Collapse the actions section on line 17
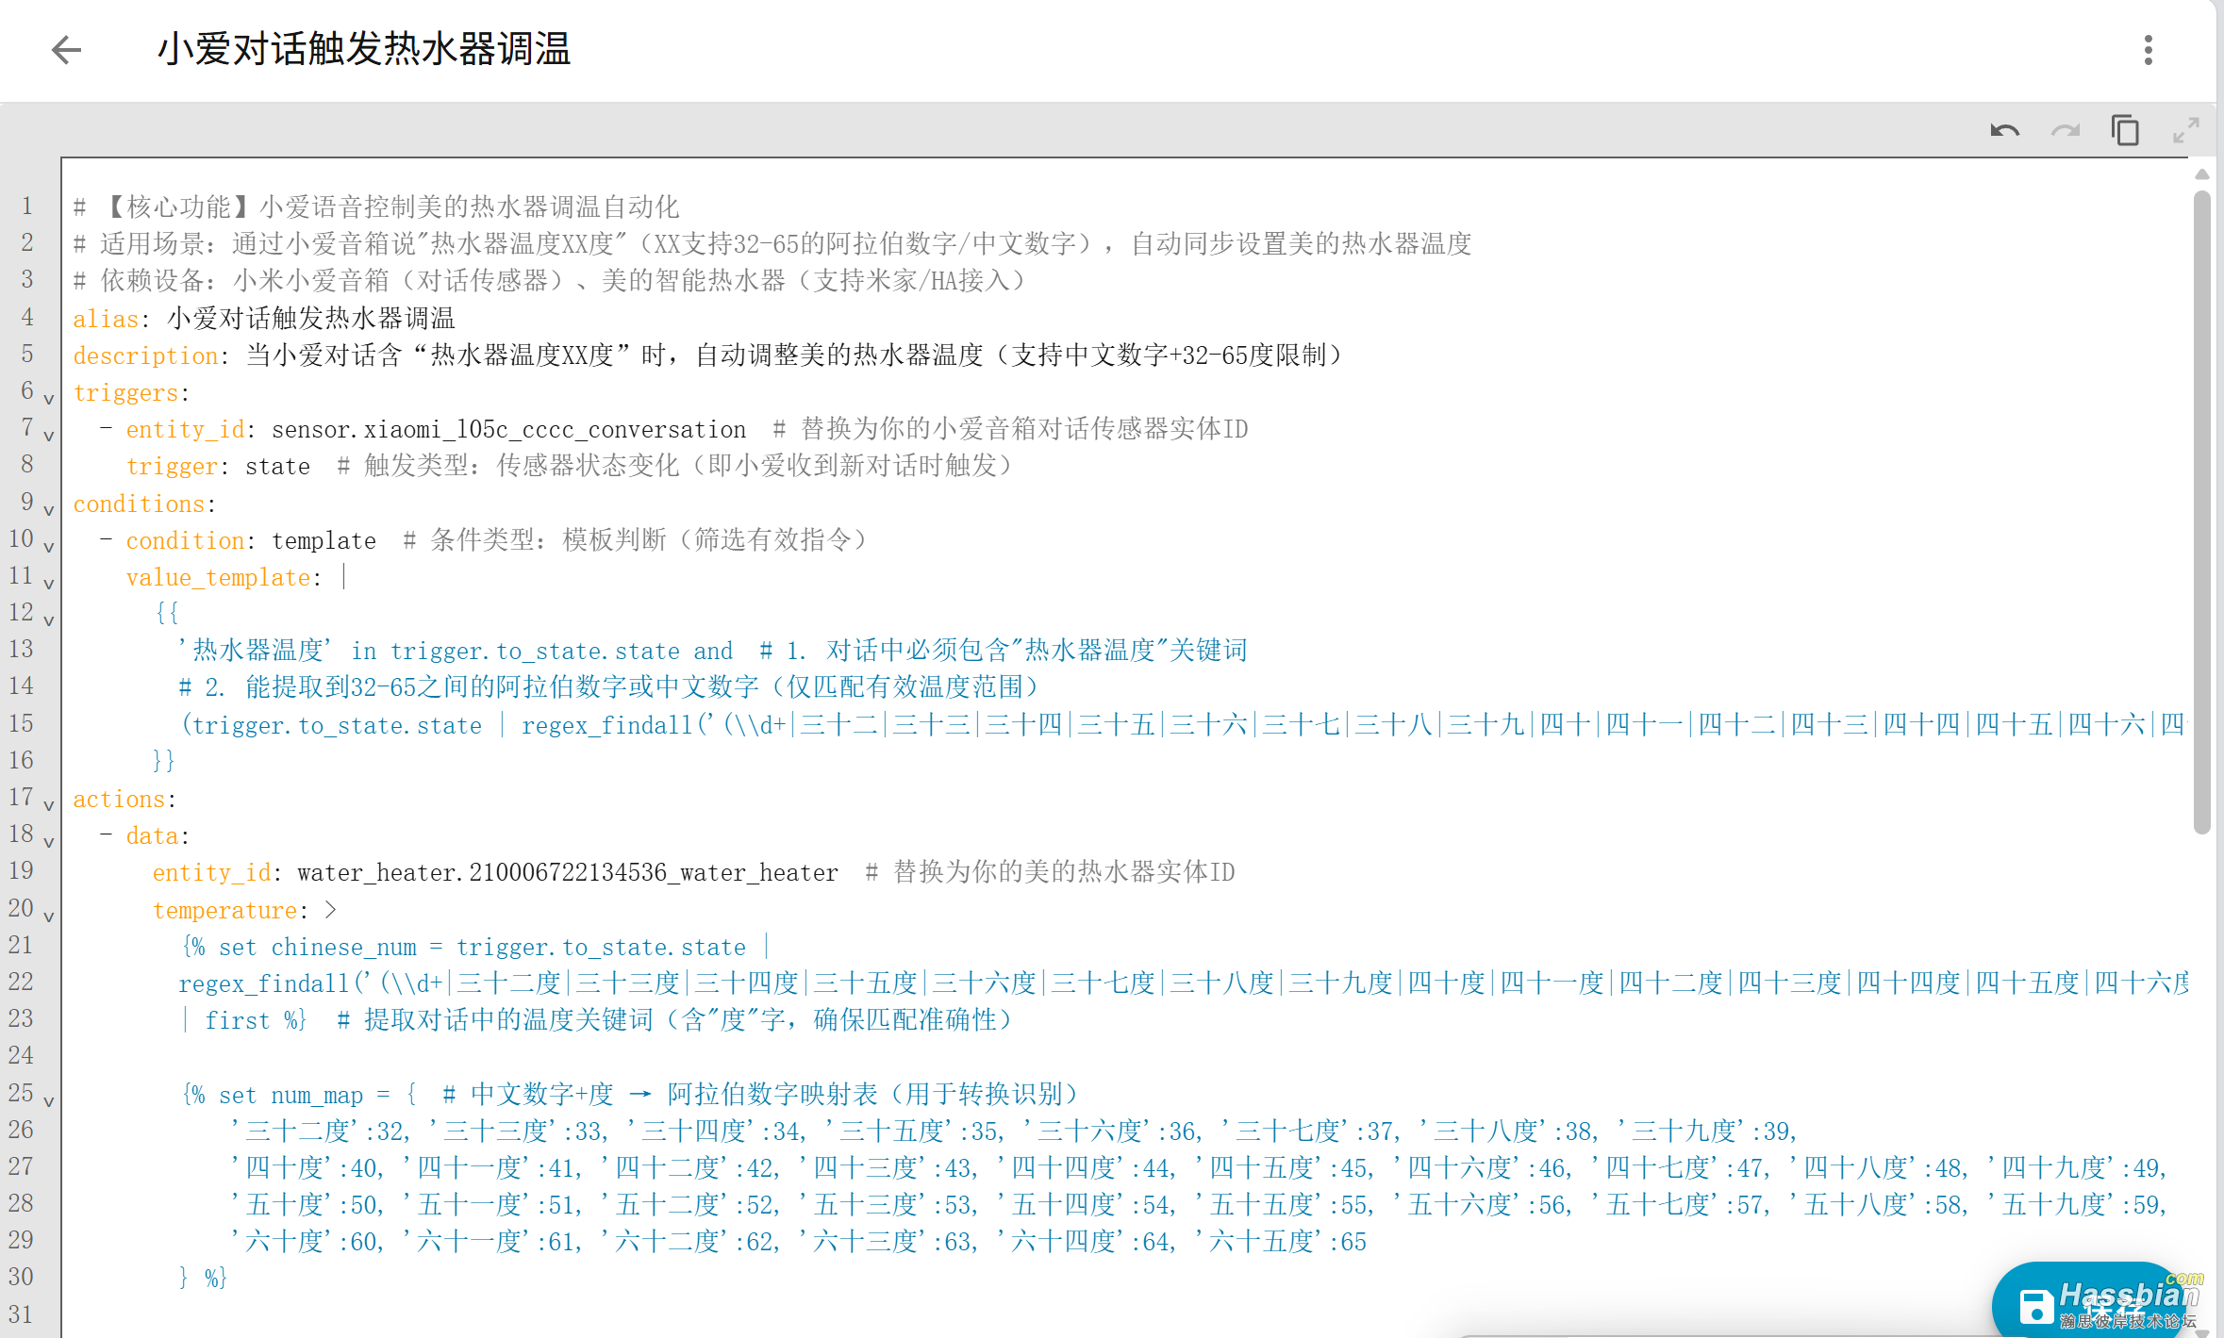 (48, 804)
